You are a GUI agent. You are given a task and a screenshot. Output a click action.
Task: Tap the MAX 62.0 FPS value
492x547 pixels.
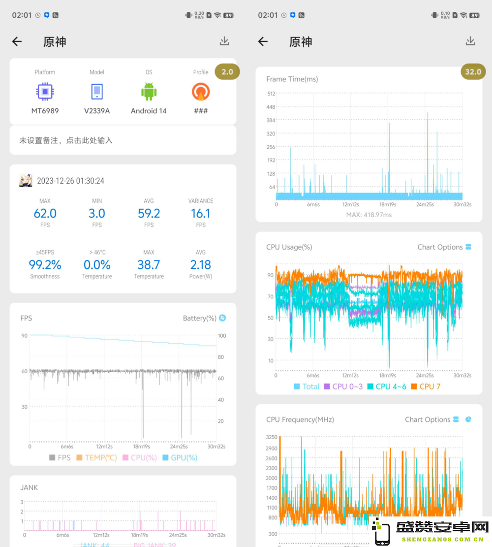(45, 213)
